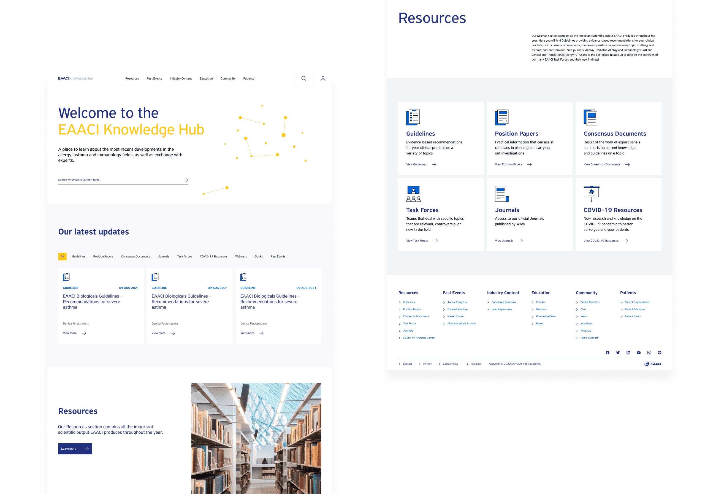Click the Instagram icon in footer
Screen dimensions: 705x494
click(649, 352)
